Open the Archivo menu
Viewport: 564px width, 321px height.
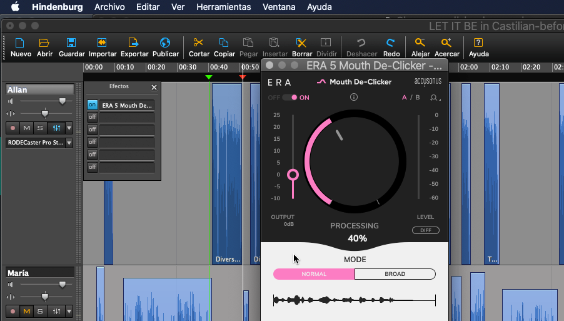tap(109, 7)
